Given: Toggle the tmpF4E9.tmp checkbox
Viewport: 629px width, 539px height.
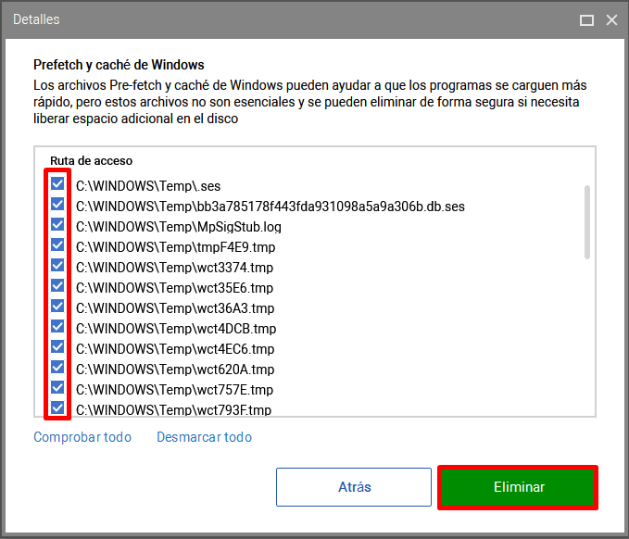Looking at the screenshot, I should [57, 244].
